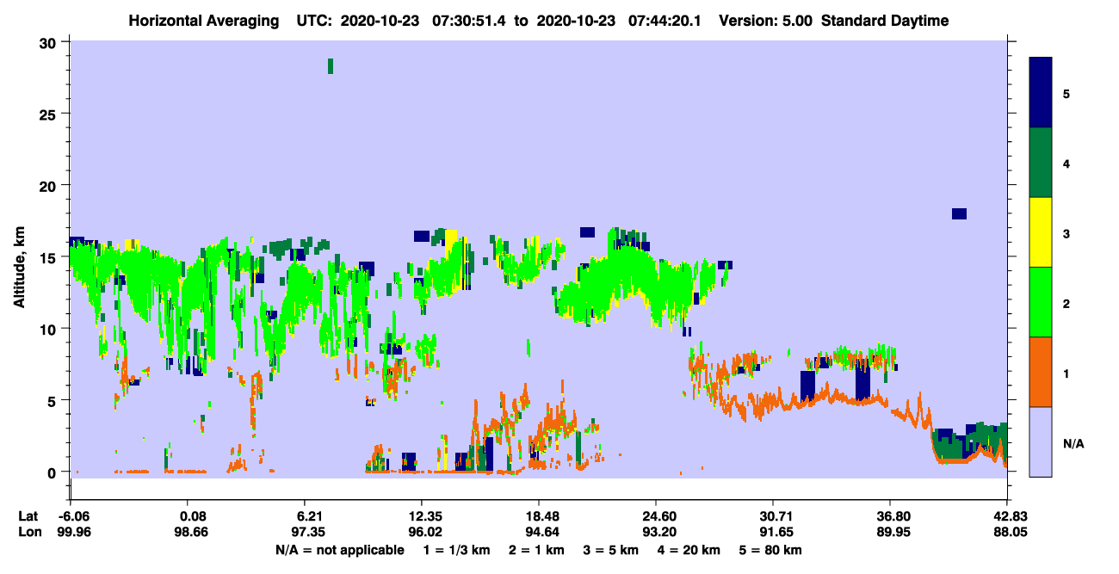Click the y-axis tick label '15'
Viewport: 1119px width, 574px height.
pos(50,257)
